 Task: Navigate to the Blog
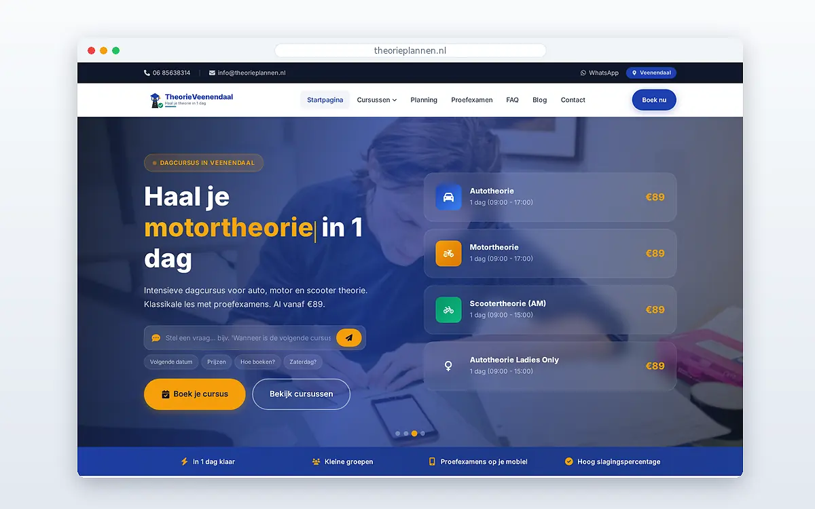[539, 100]
